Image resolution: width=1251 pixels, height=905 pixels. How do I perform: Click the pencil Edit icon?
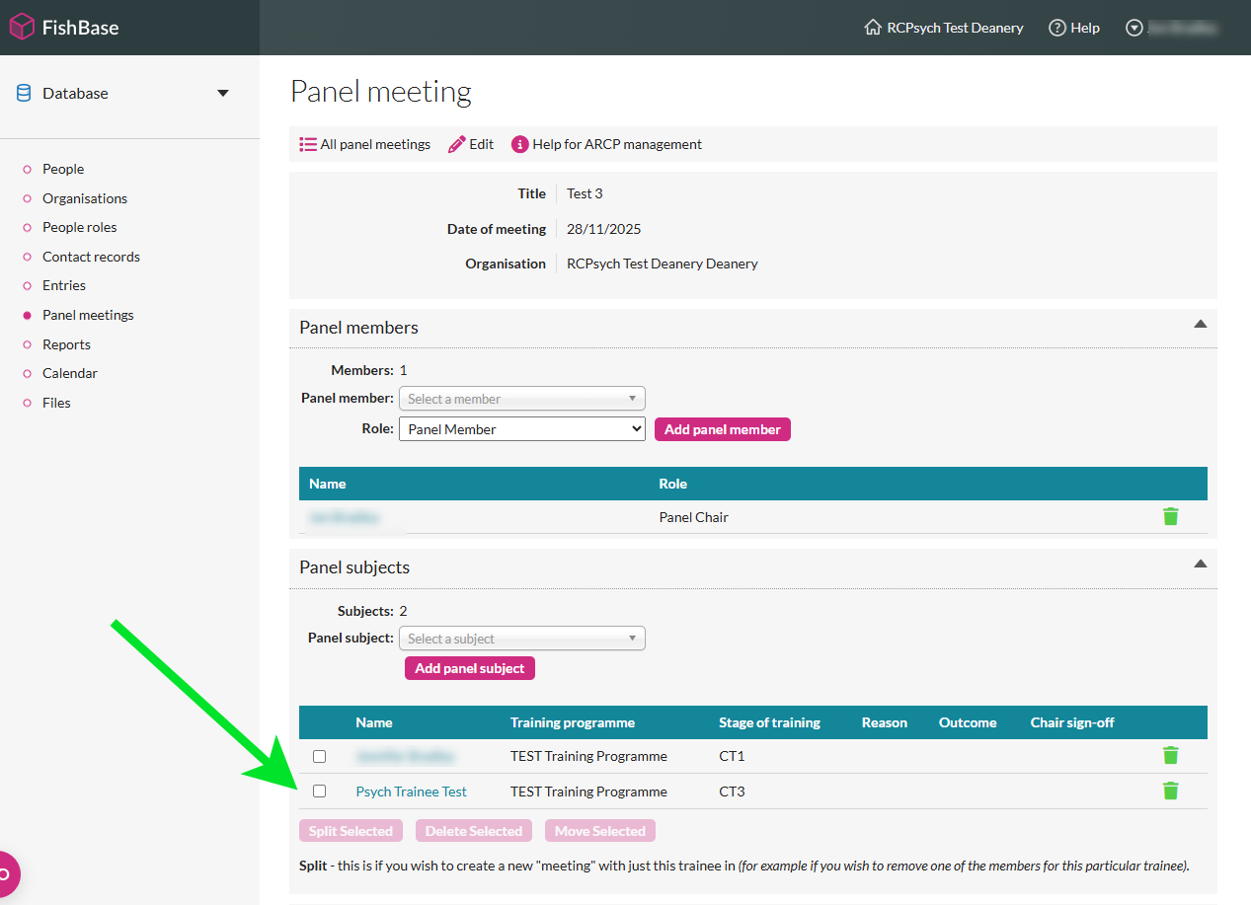coord(456,144)
